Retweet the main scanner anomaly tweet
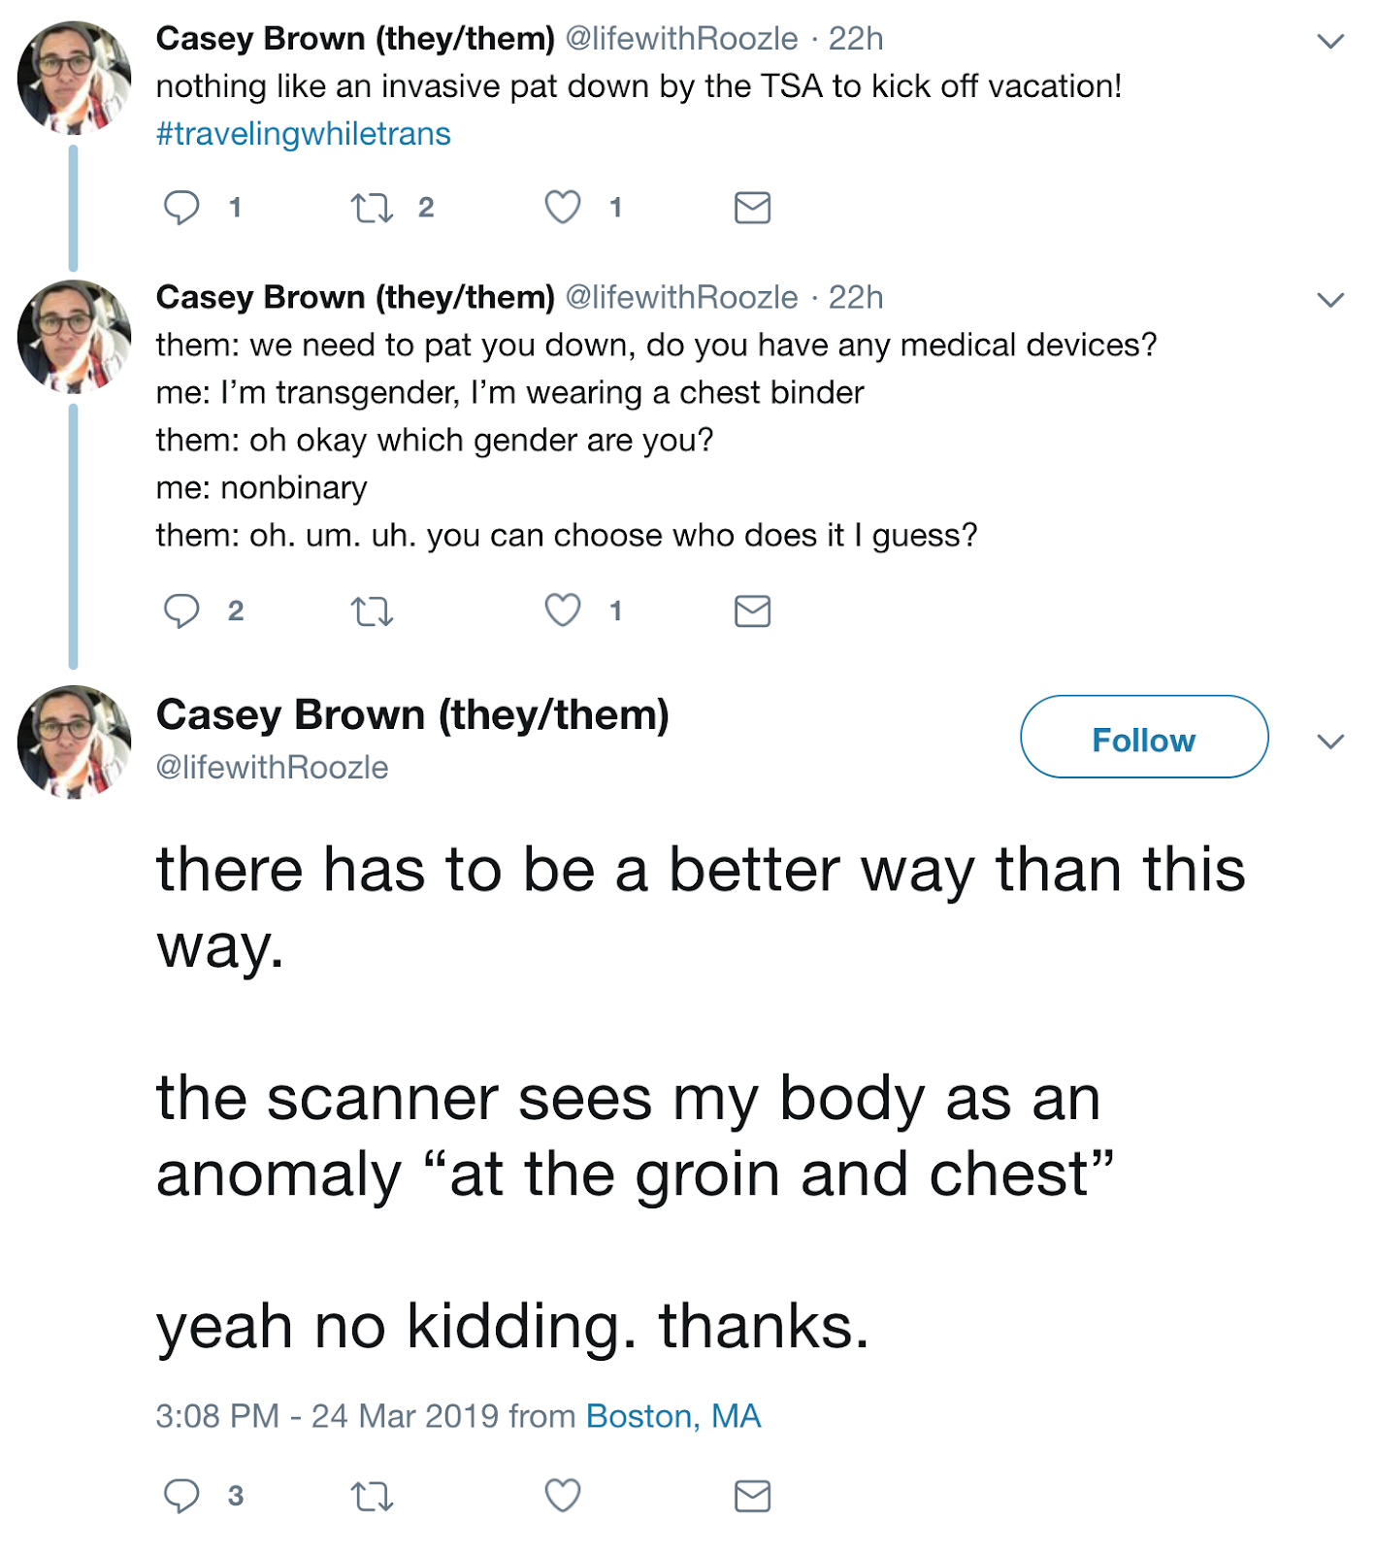The width and height of the screenshot is (1376, 1553). (372, 1496)
